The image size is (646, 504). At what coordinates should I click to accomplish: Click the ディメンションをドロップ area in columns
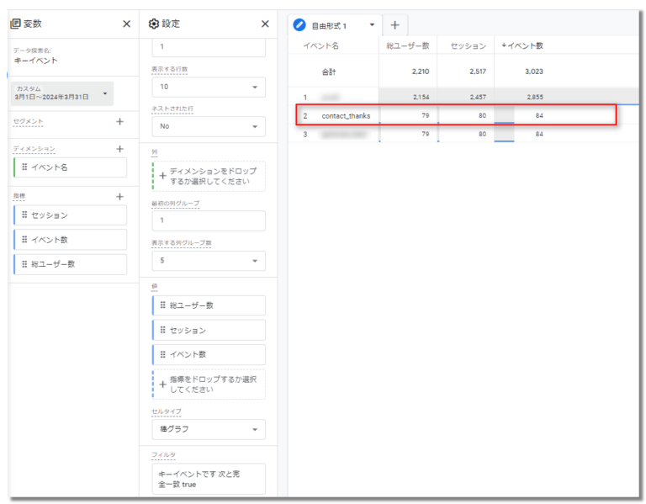pos(209,176)
